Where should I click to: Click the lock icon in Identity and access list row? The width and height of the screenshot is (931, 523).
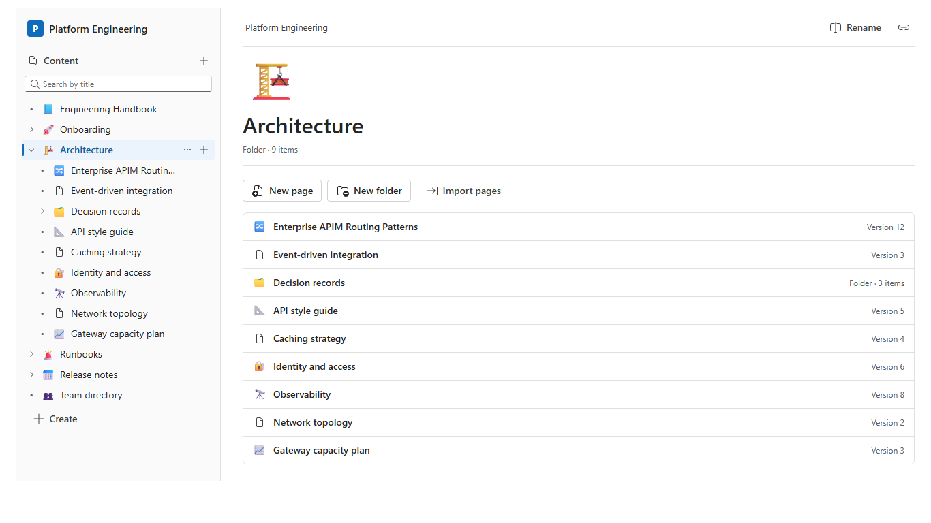click(x=259, y=366)
